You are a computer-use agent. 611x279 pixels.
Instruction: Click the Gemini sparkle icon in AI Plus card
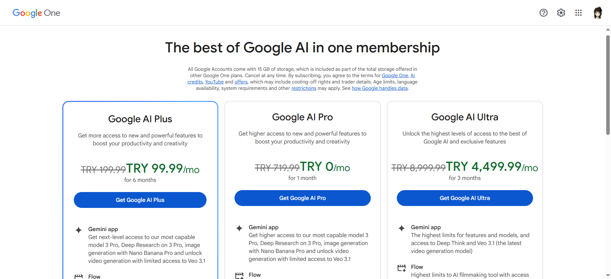coord(79,230)
